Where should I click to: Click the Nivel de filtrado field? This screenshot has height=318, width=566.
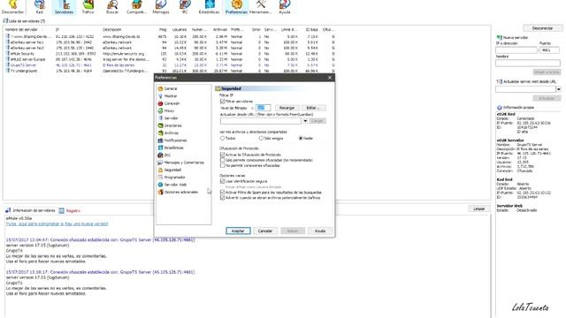click(x=263, y=108)
